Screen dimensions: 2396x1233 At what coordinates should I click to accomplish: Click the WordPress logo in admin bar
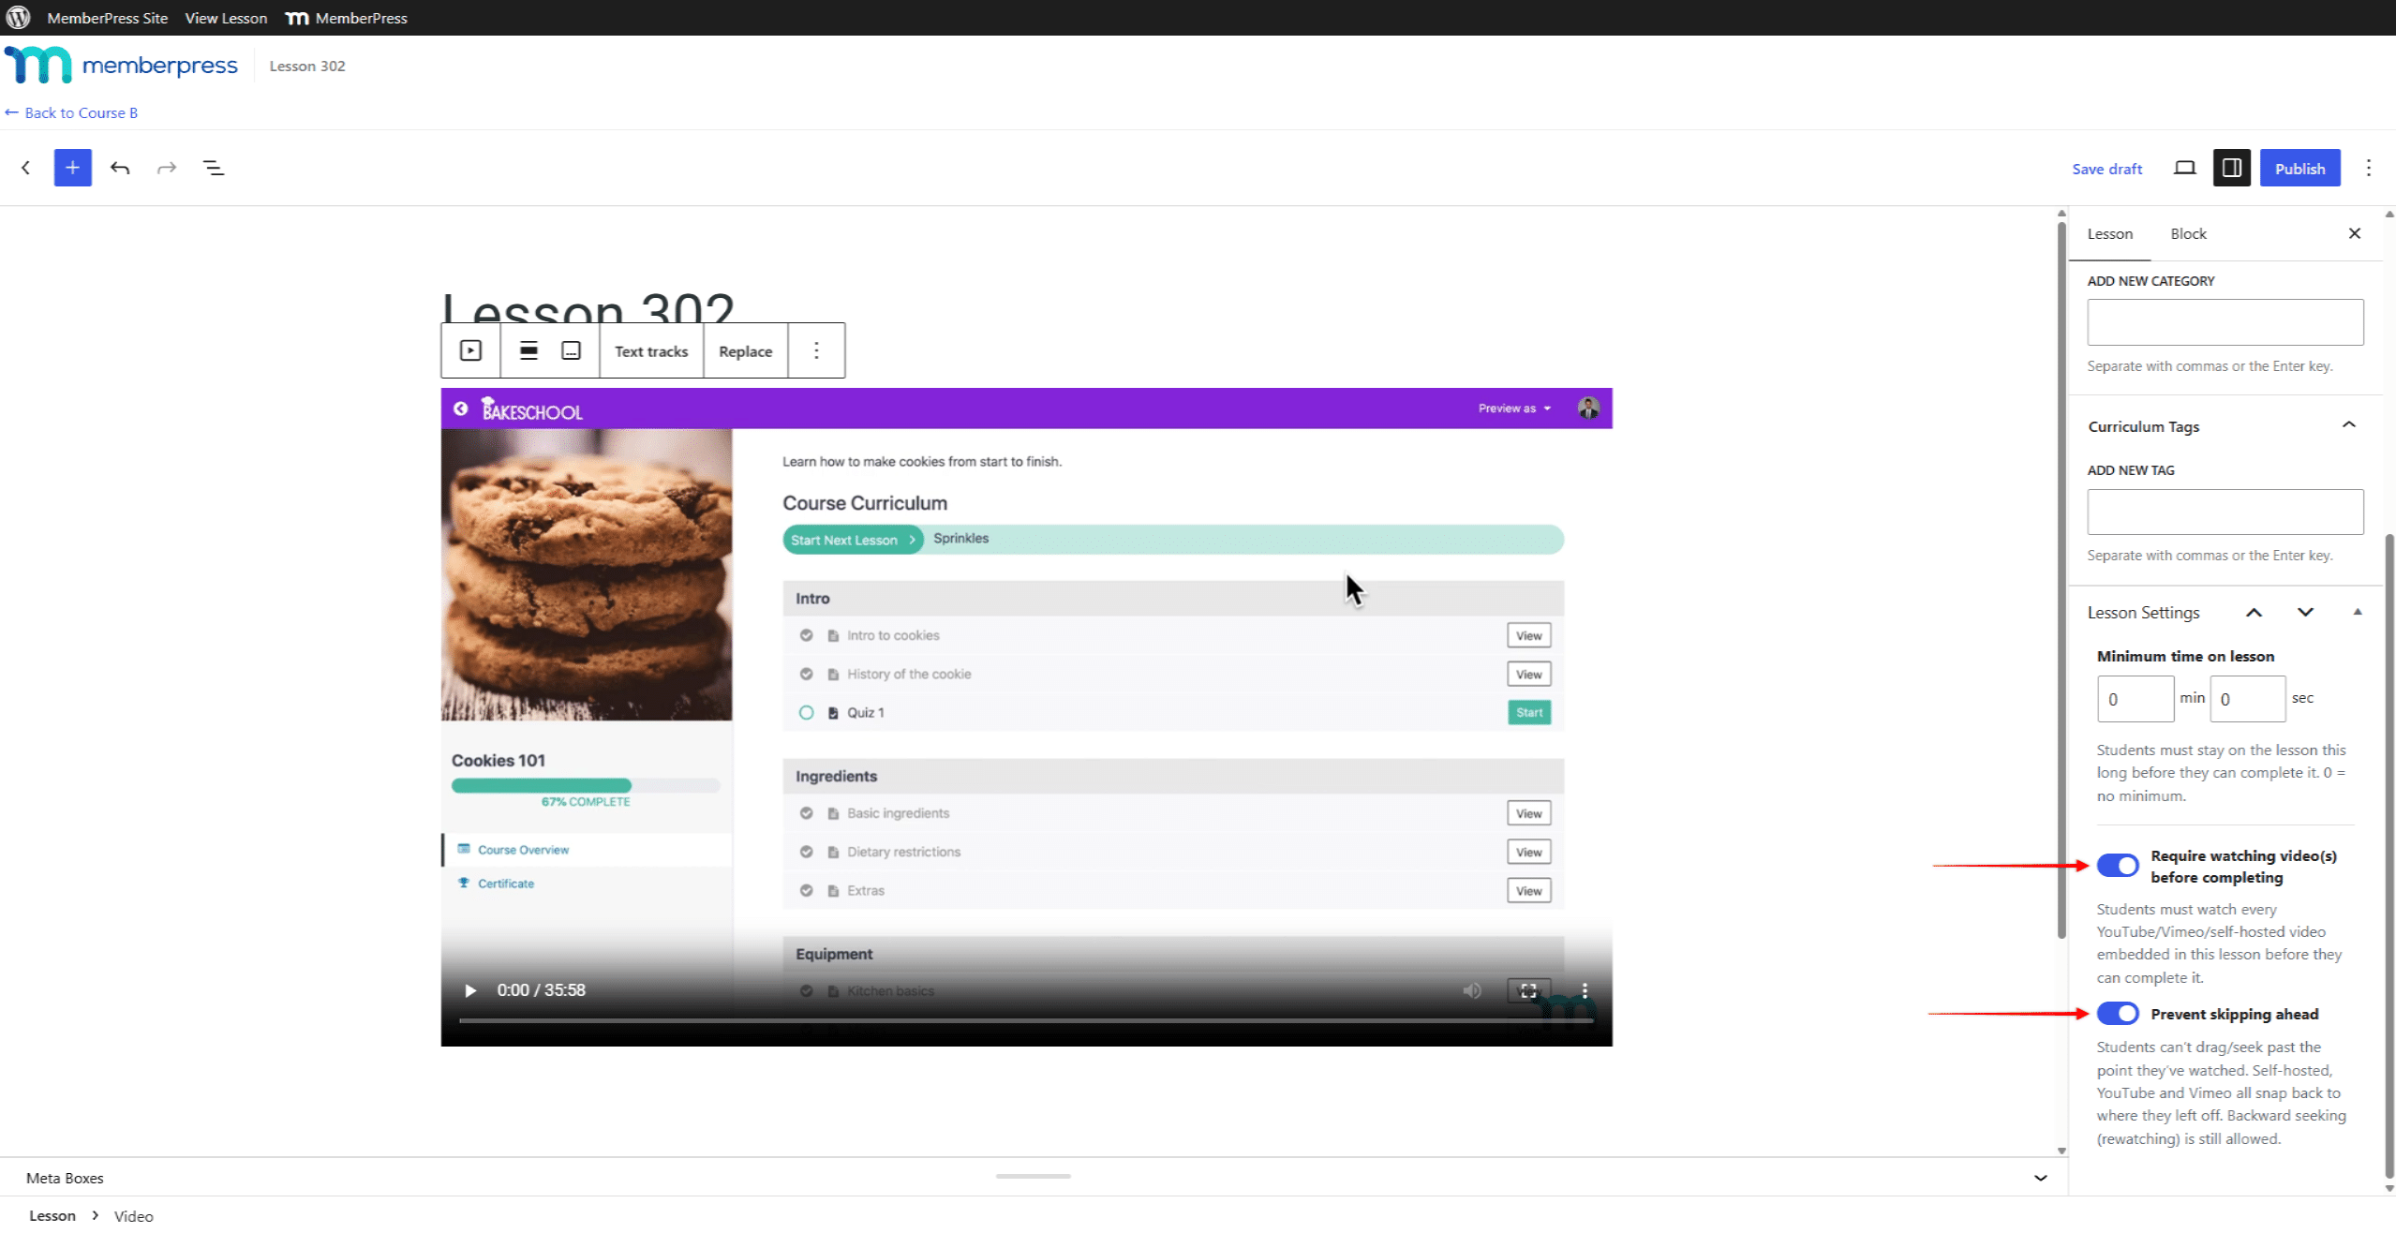[x=18, y=18]
